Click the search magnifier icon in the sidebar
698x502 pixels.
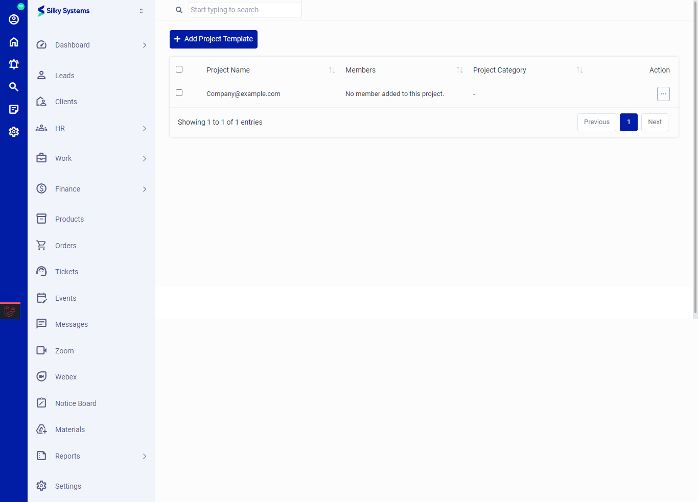[x=14, y=86]
